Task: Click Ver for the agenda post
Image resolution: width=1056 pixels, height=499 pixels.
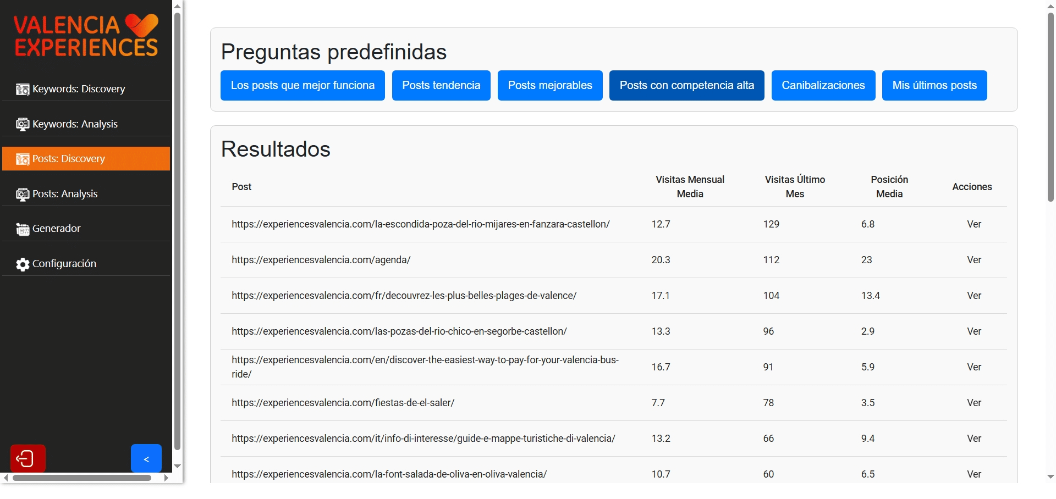Action: pos(974,260)
